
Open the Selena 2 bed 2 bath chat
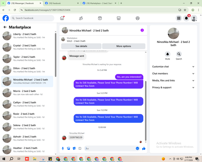[27, 127]
